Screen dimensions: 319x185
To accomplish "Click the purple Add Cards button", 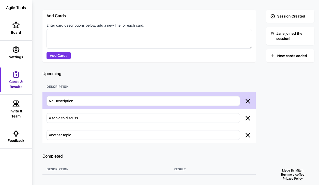I will (x=58, y=56).
